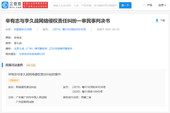Open the 辛有志与李久战网络侵权责任纠纷的案件 card title

(35, 74)
